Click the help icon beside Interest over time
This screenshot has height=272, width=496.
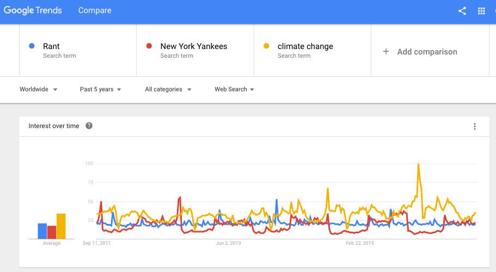(89, 126)
